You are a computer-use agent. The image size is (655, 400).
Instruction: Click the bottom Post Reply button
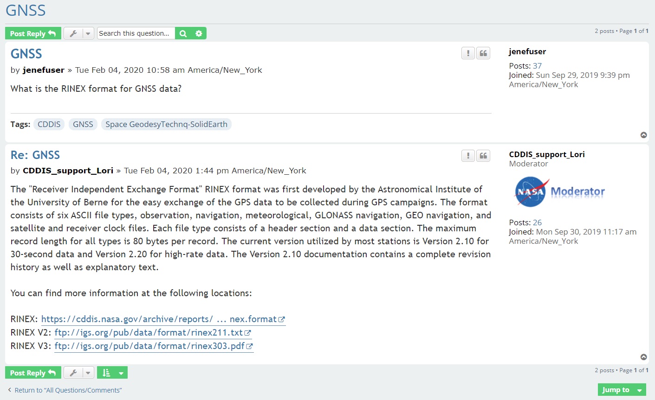tap(33, 373)
